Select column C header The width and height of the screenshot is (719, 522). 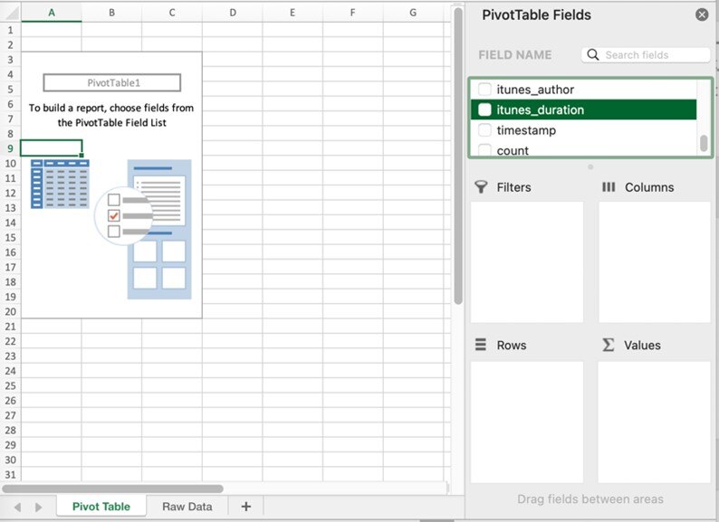click(x=172, y=13)
